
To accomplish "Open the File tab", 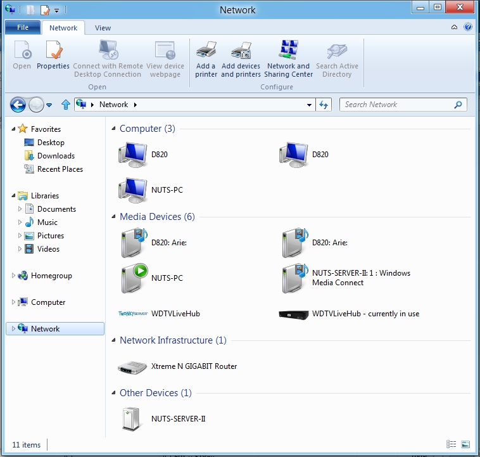I will (x=23, y=28).
